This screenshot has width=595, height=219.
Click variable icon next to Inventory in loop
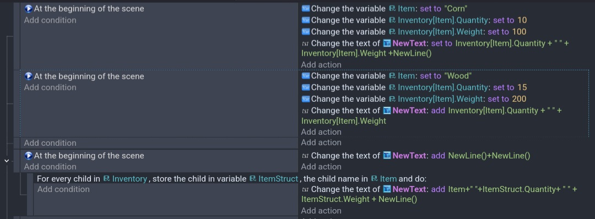[107, 179]
